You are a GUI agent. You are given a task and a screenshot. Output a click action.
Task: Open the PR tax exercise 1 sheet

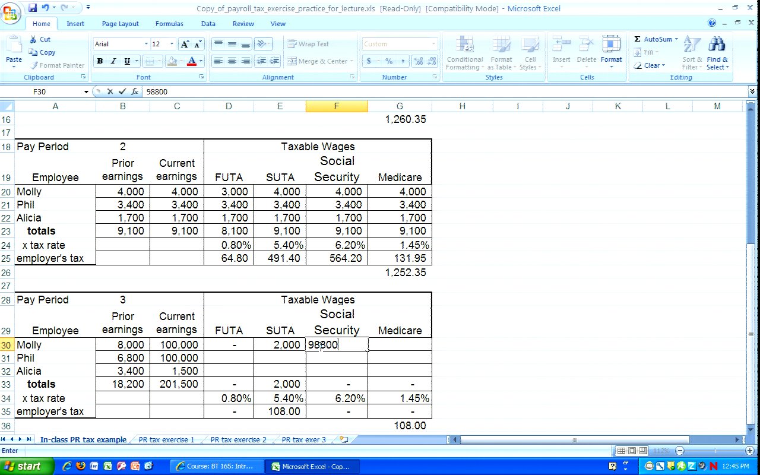point(166,440)
